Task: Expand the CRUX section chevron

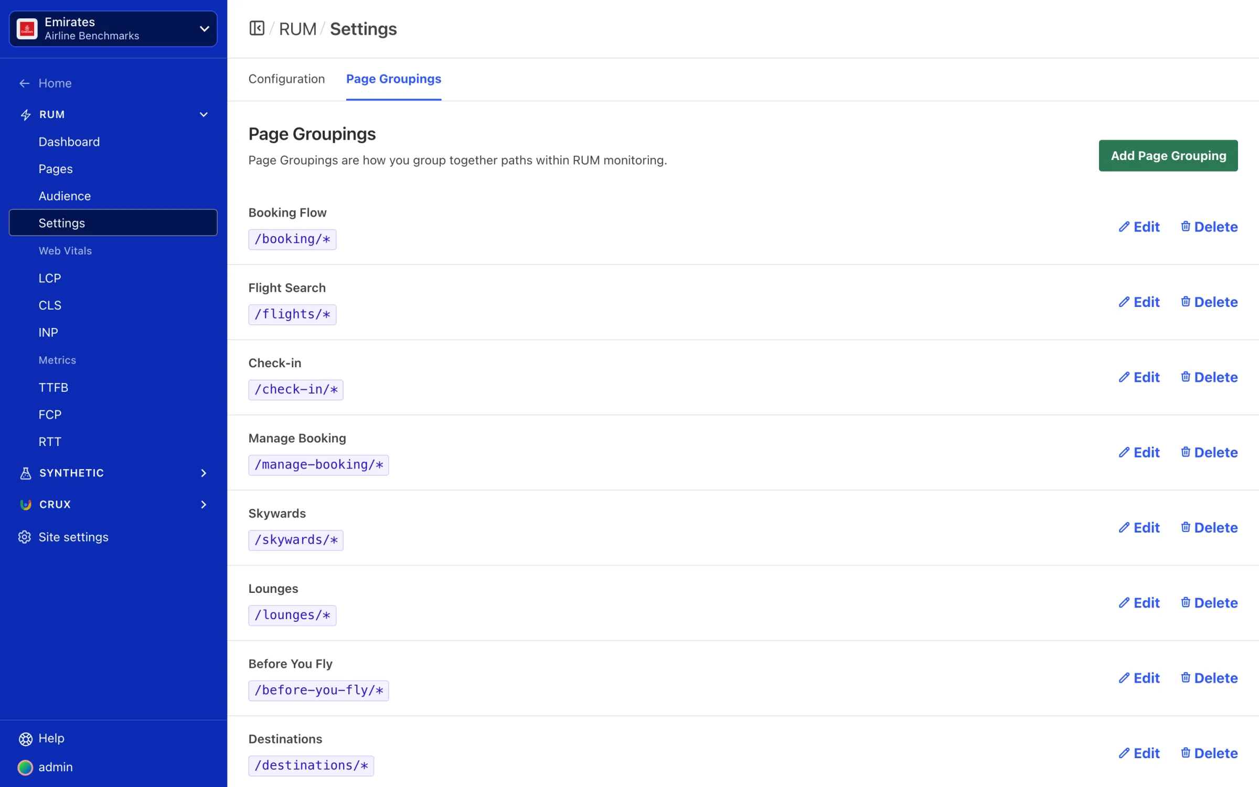Action: (x=204, y=505)
